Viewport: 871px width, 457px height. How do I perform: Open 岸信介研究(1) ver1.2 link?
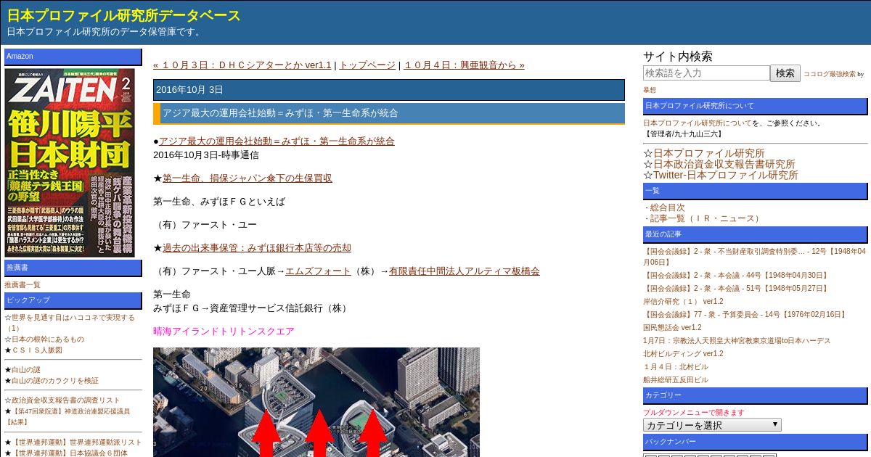point(683,302)
